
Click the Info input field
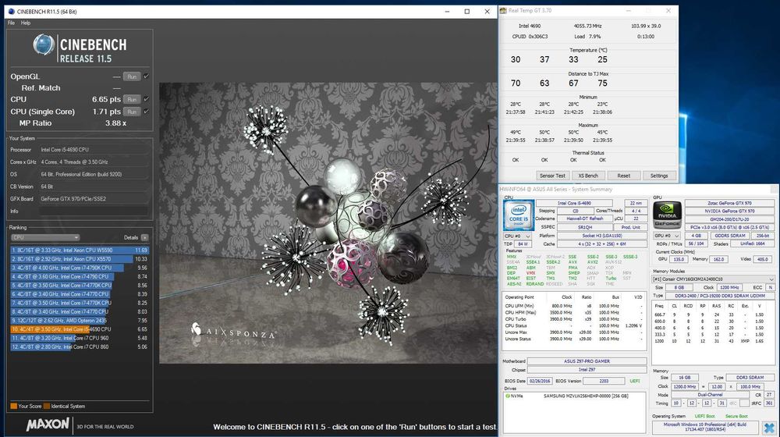[94, 211]
